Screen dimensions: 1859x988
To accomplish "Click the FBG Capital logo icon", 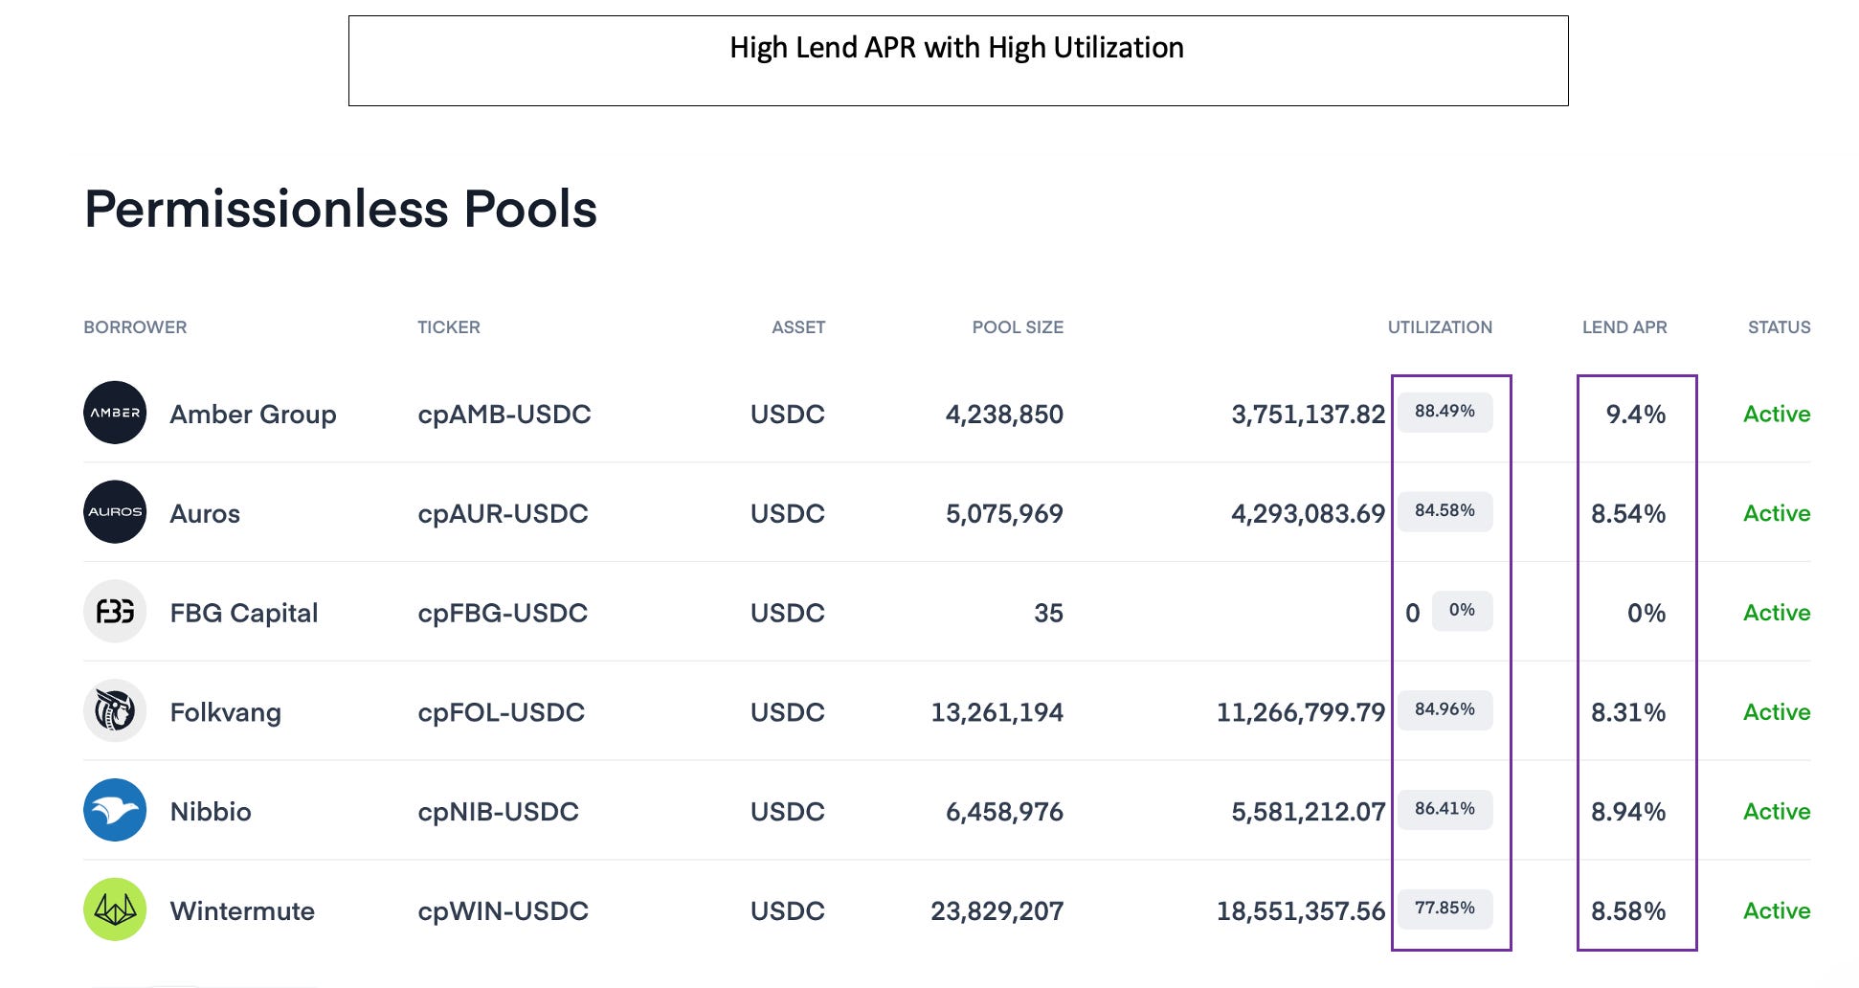I will (x=115, y=612).
